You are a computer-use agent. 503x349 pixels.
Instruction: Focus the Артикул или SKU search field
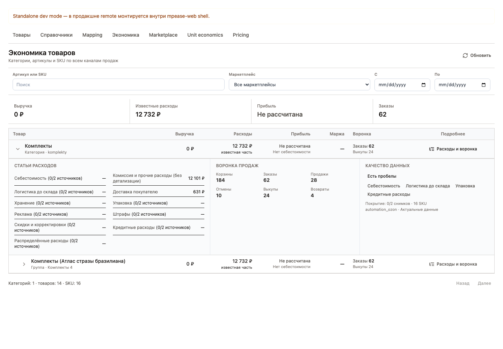click(x=118, y=84)
